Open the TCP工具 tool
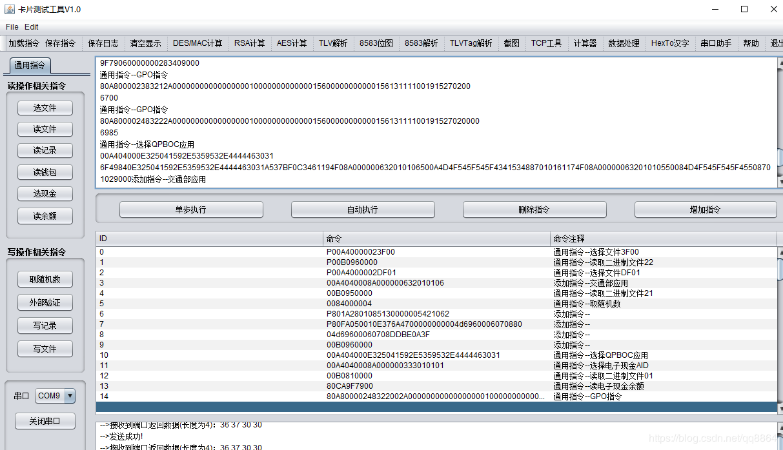Screen dimensions: 783x450 coord(546,43)
